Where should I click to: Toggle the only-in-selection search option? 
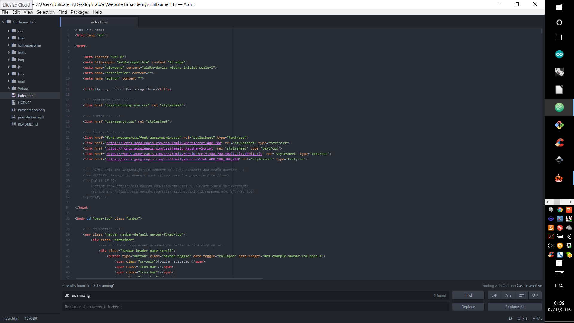[522, 295]
